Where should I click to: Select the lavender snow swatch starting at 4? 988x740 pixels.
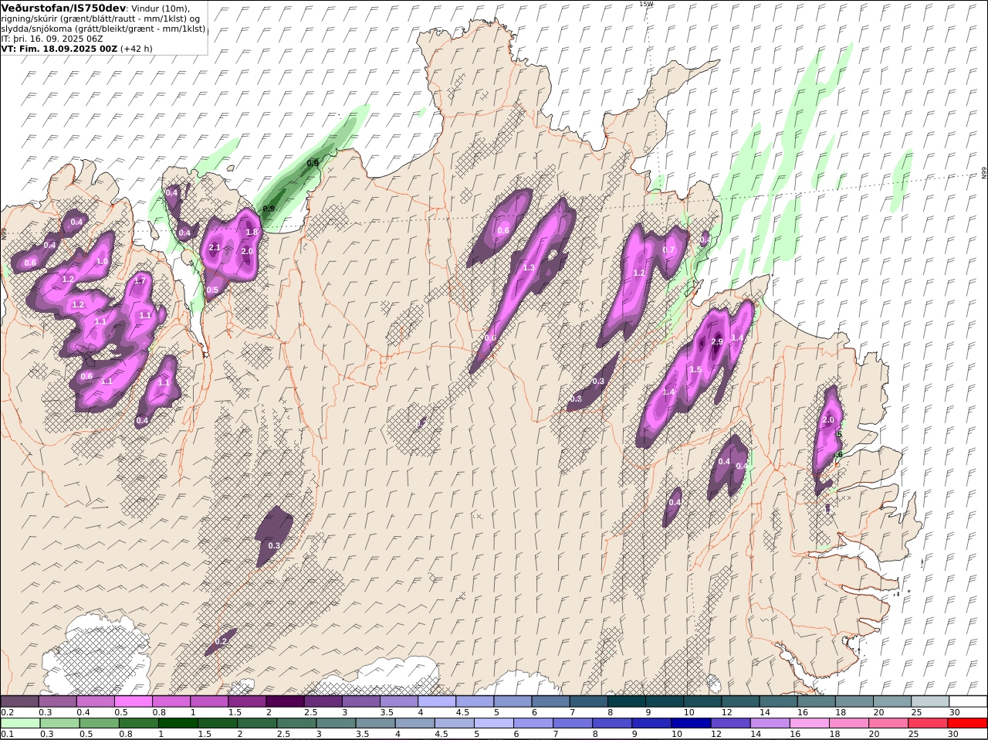tap(437, 701)
